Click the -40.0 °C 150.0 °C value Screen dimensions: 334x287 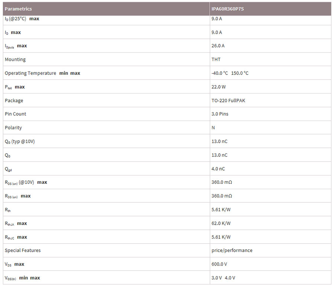point(230,73)
